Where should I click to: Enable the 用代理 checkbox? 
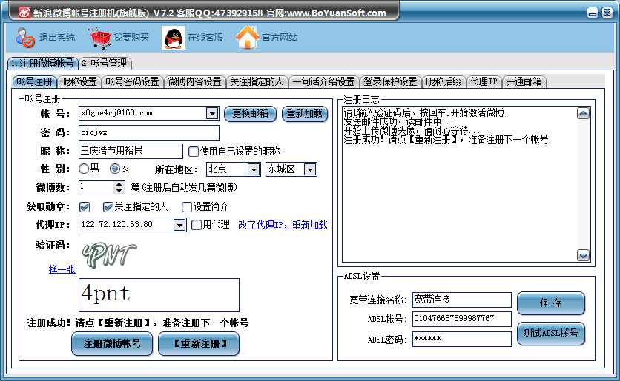pyautogui.click(x=196, y=225)
